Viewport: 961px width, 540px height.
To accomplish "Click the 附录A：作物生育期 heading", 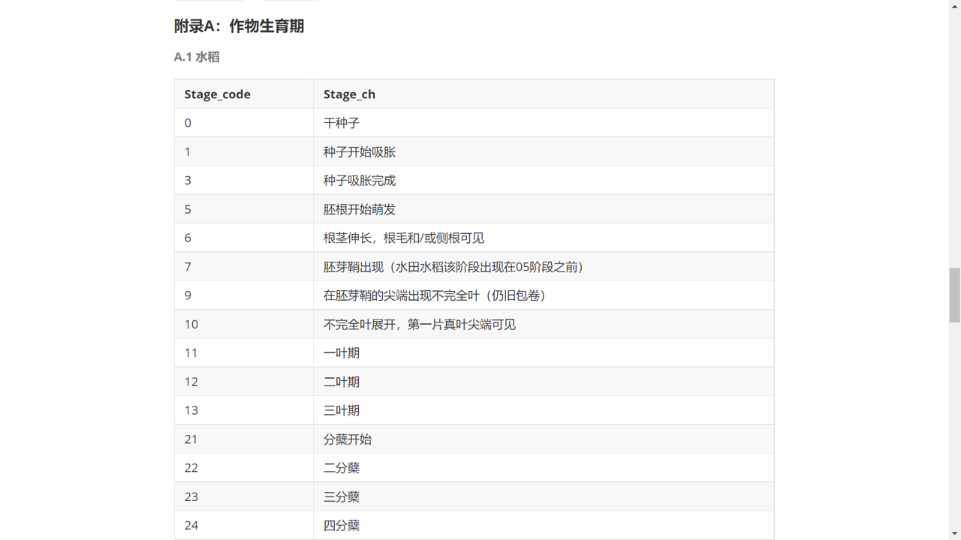I will 239,26.
